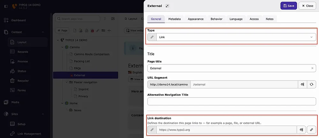Viewport: 319px width, 138px height.
Task: Close the page properties panel
Action: (x=308, y=6)
